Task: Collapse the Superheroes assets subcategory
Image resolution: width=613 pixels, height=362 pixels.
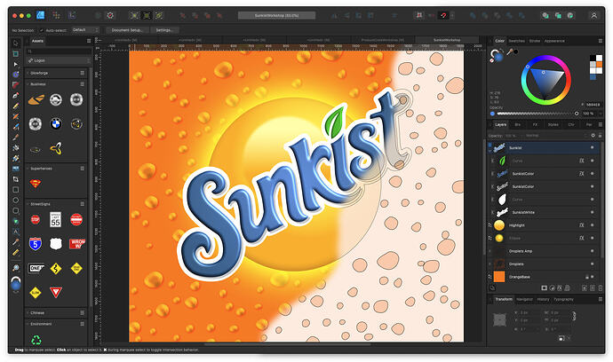Action: pos(28,169)
